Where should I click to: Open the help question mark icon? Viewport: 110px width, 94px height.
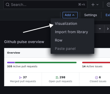pyautogui.click(x=108, y=4)
